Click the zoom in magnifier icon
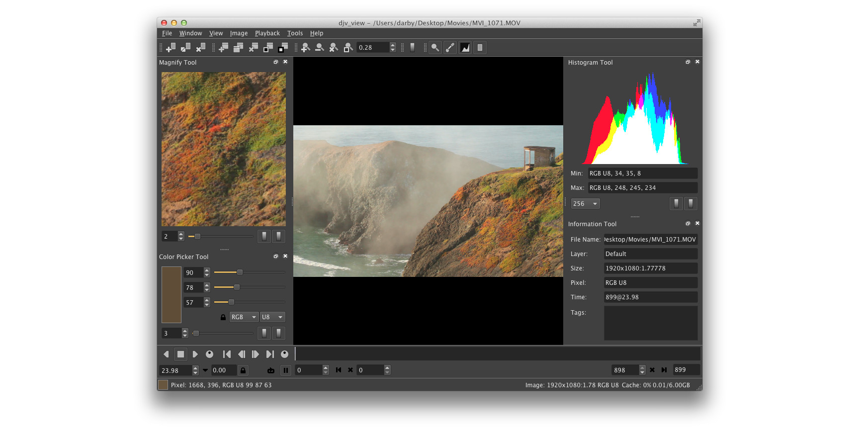Screen dimensions: 860x430 306,48
